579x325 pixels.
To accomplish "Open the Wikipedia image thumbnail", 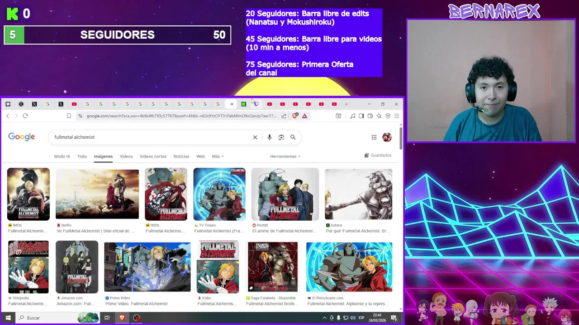I will click(x=28, y=267).
